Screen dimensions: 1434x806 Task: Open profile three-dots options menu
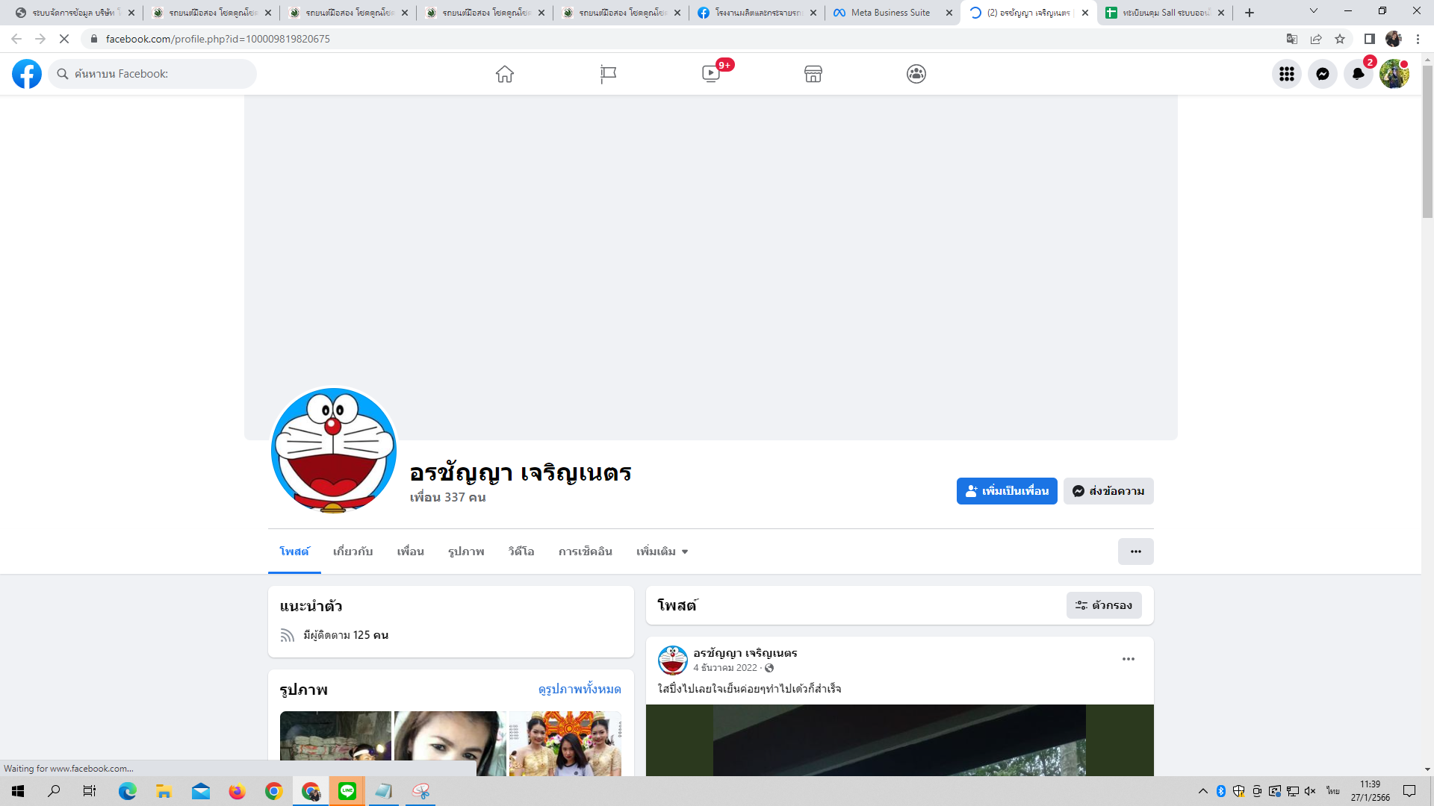click(x=1135, y=552)
